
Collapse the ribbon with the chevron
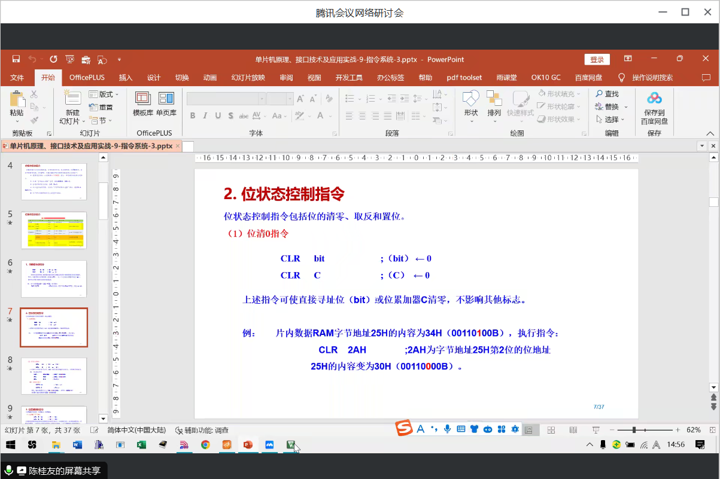pos(710,133)
